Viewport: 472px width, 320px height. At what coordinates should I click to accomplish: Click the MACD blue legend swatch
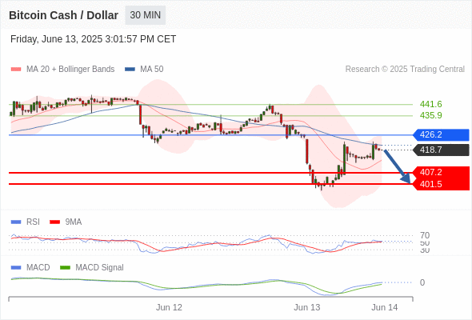click(x=16, y=268)
